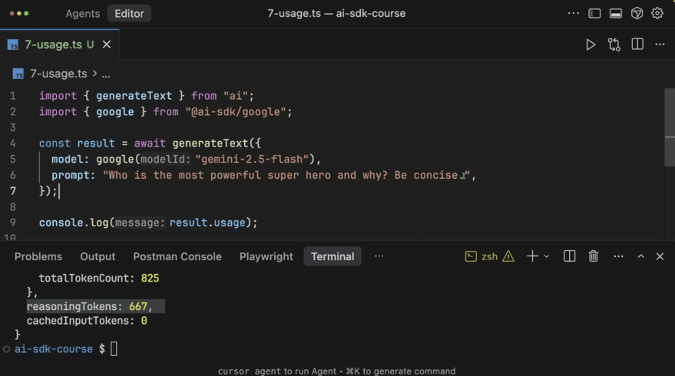The height and width of the screenshot is (376, 675).
Task: Switch to the Agents mode
Action: (x=83, y=13)
